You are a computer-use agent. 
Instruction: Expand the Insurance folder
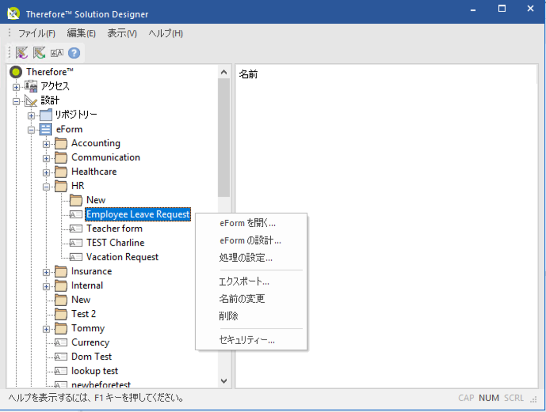pyautogui.click(x=46, y=273)
